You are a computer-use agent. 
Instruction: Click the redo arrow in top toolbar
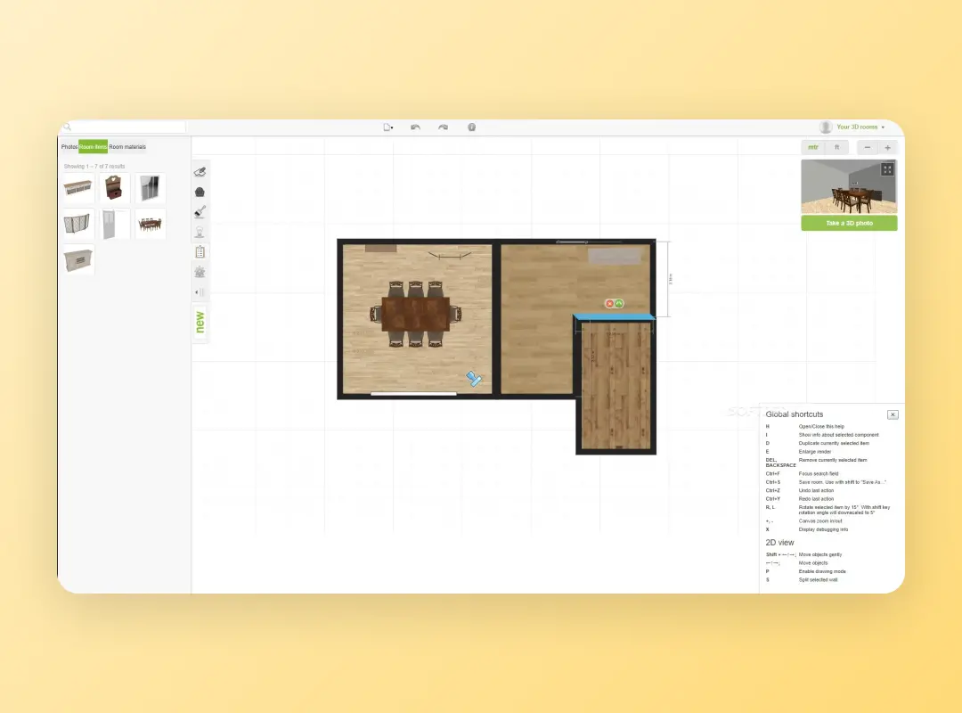(444, 127)
